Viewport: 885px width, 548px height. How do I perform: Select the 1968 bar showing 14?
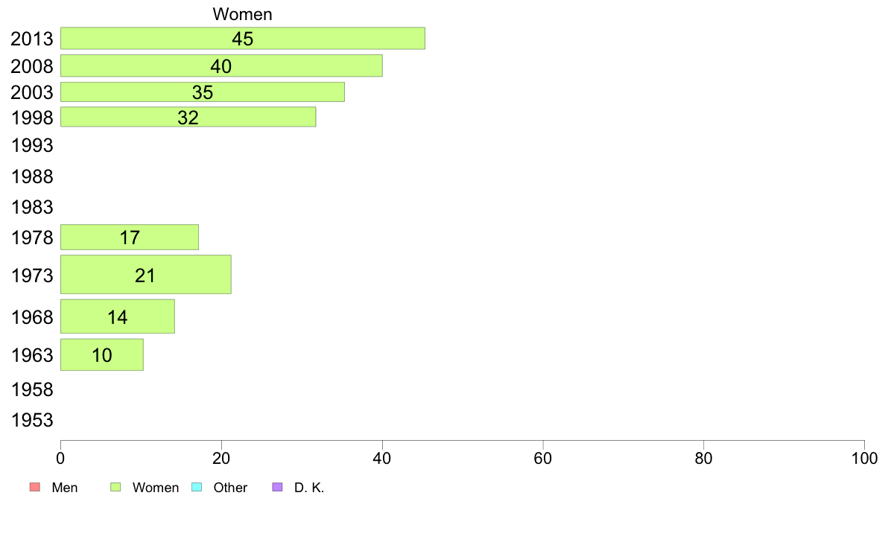click(118, 316)
